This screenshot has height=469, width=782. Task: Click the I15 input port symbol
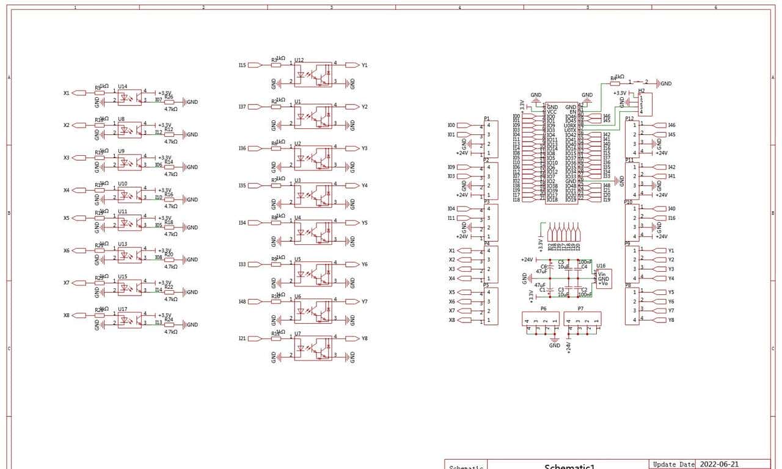(255, 65)
